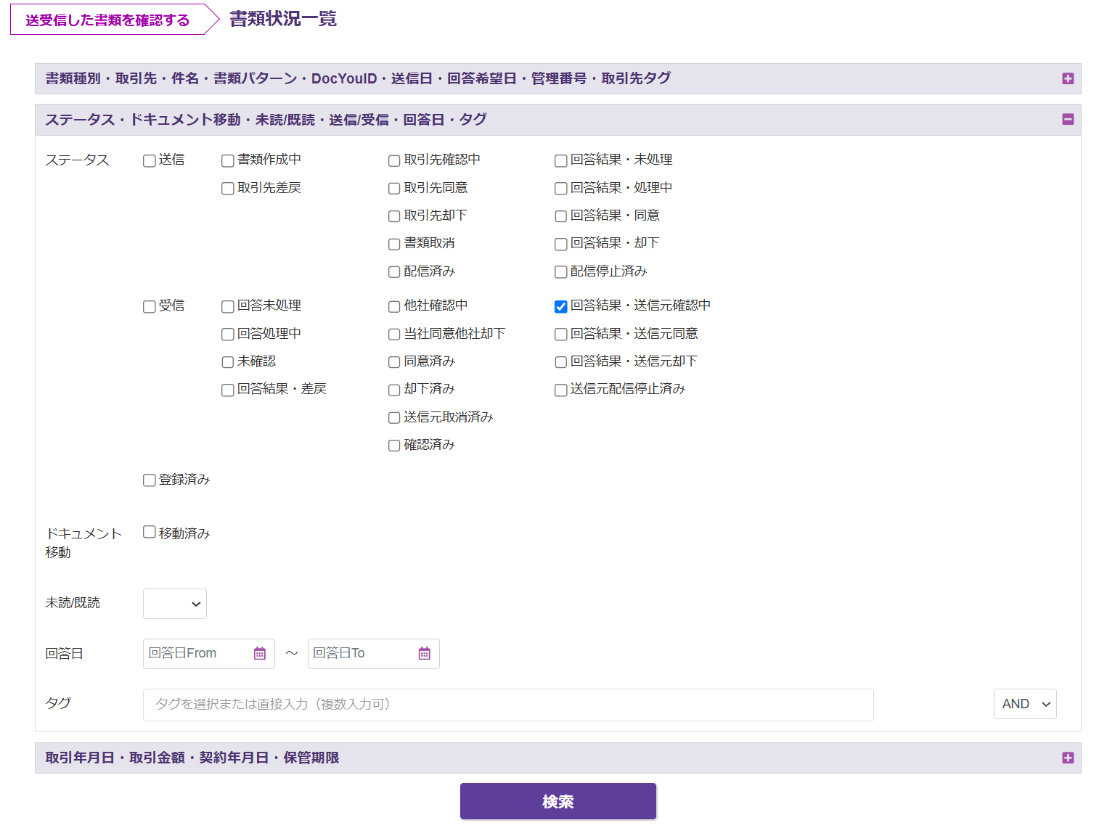
Task: Check the 回答結果・送信元却下 checkbox
Action: coord(561,362)
